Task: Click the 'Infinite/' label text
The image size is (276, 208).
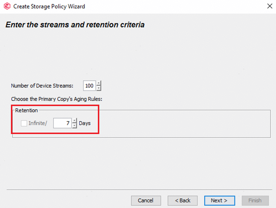Action: 38,123
